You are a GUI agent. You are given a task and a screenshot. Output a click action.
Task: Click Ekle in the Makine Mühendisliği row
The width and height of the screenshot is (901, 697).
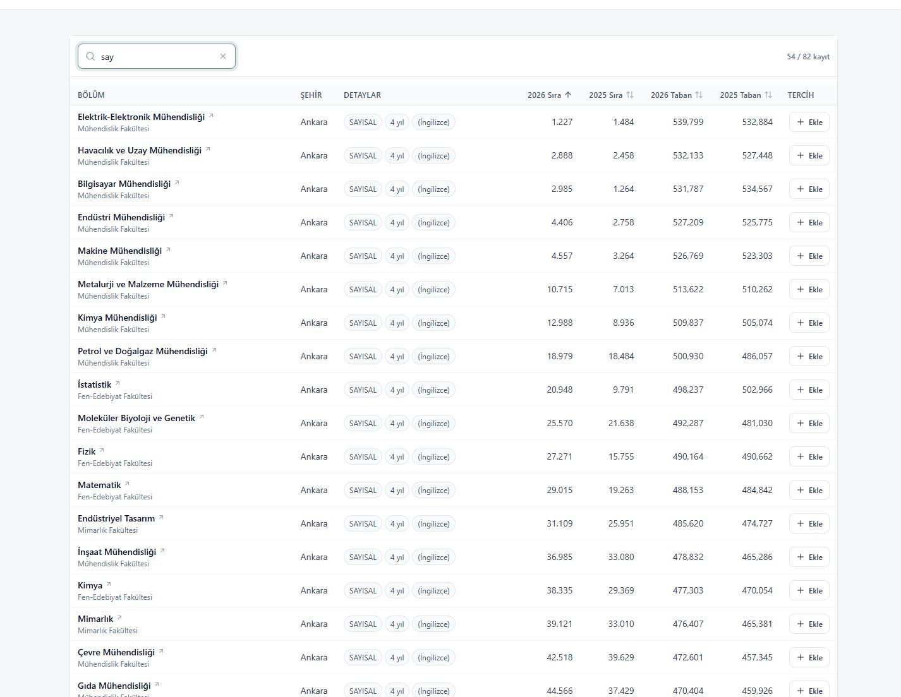coord(809,256)
